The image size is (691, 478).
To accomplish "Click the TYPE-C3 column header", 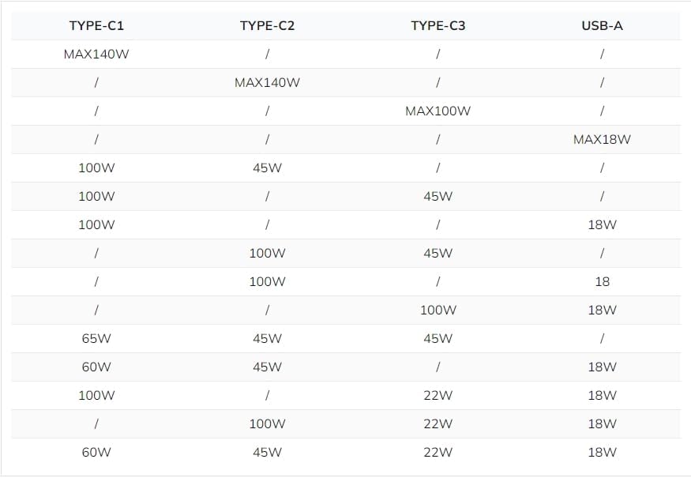I will click(x=438, y=26).
